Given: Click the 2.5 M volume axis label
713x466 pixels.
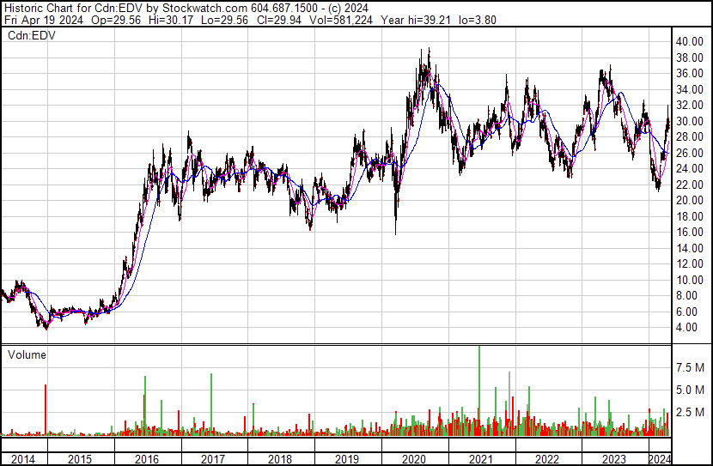Looking at the screenshot, I should [690, 412].
